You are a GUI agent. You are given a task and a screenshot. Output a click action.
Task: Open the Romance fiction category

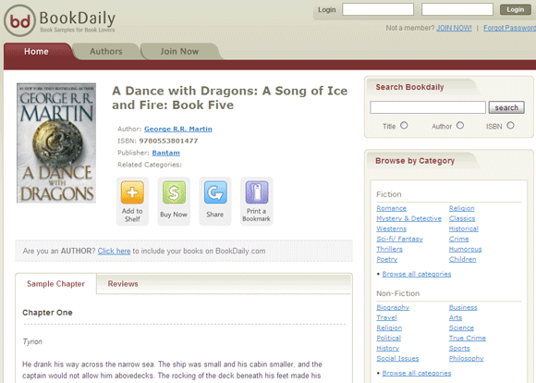pyautogui.click(x=392, y=208)
